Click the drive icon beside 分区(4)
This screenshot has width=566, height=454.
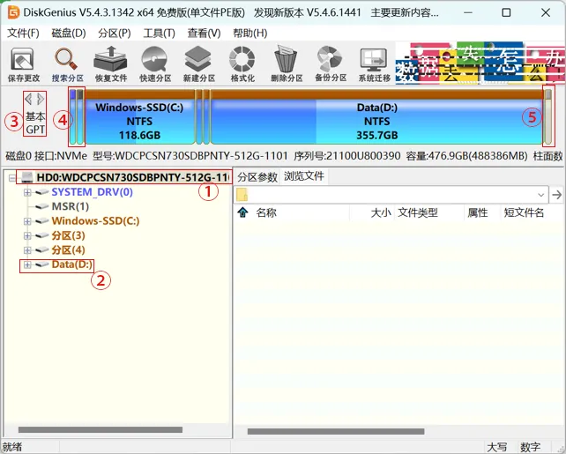tap(42, 249)
